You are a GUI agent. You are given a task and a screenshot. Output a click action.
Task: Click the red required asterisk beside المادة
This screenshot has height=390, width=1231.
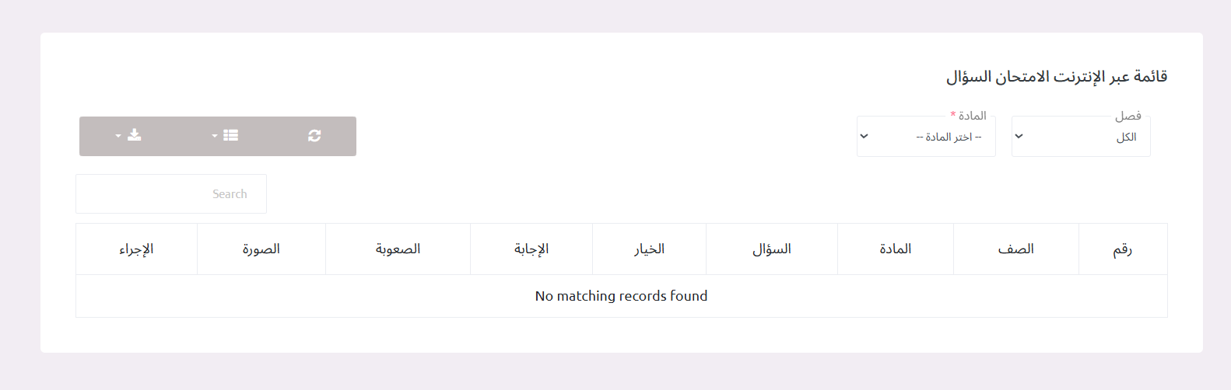(953, 114)
